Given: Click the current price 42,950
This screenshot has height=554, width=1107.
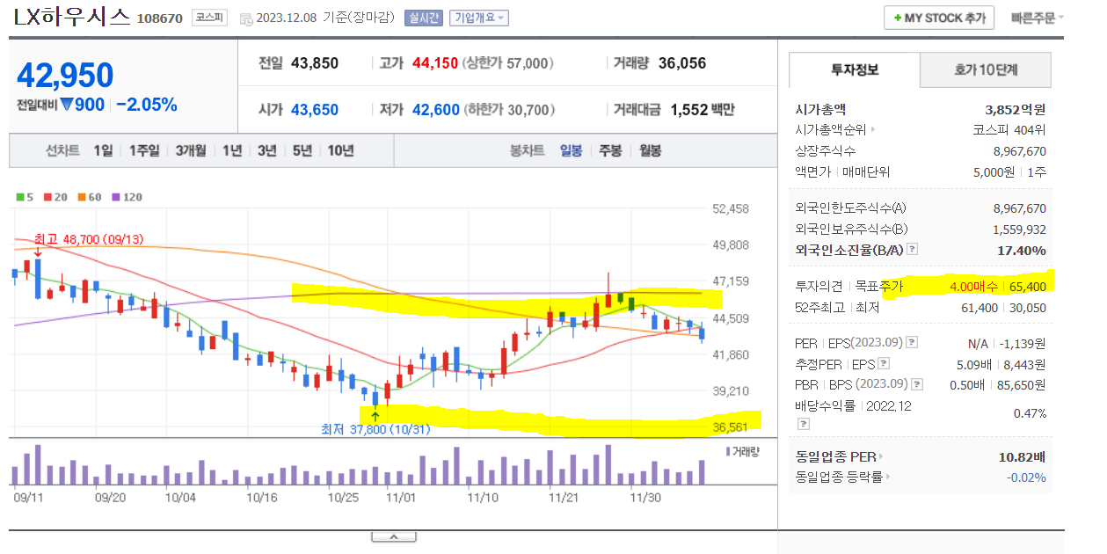Looking at the screenshot, I should click(x=65, y=76).
